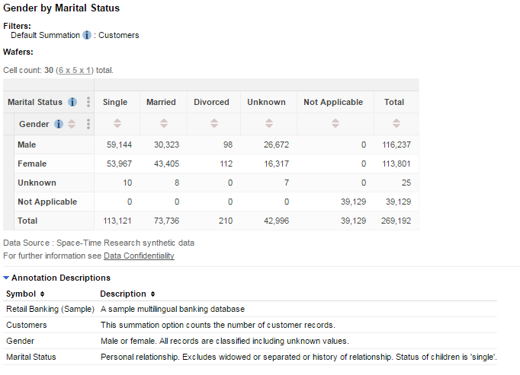Sort by Unknown marital status column

coord(267,124)
